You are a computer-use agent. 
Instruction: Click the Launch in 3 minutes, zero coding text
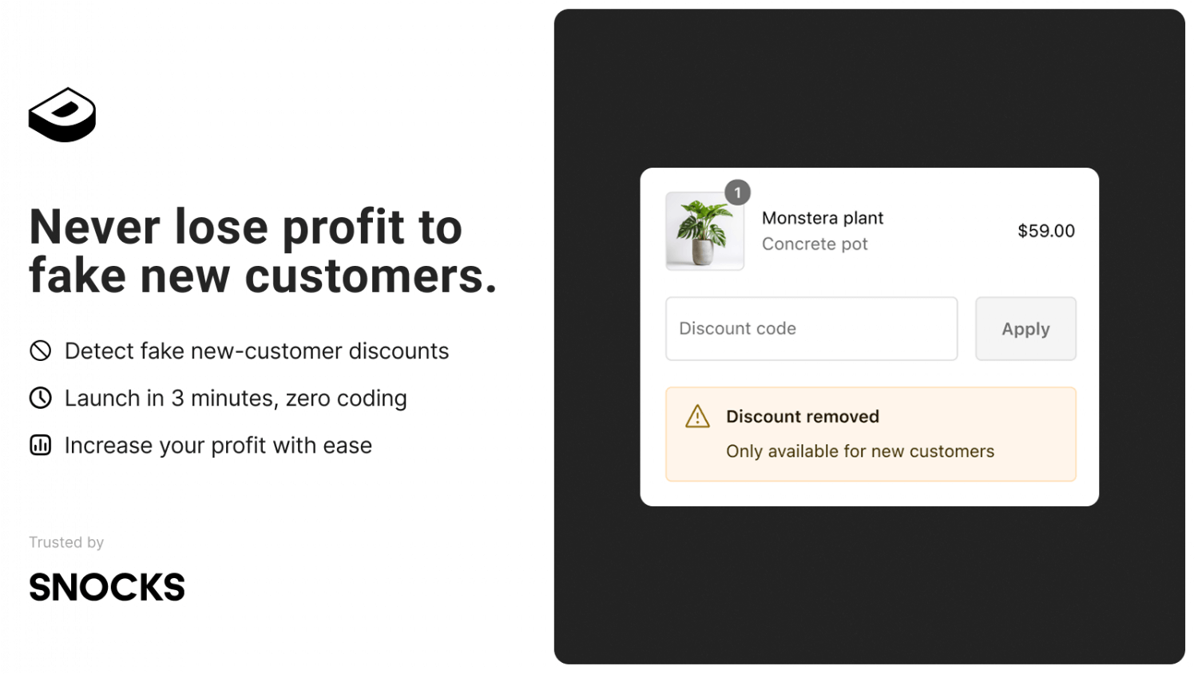(x=236, y=398)
